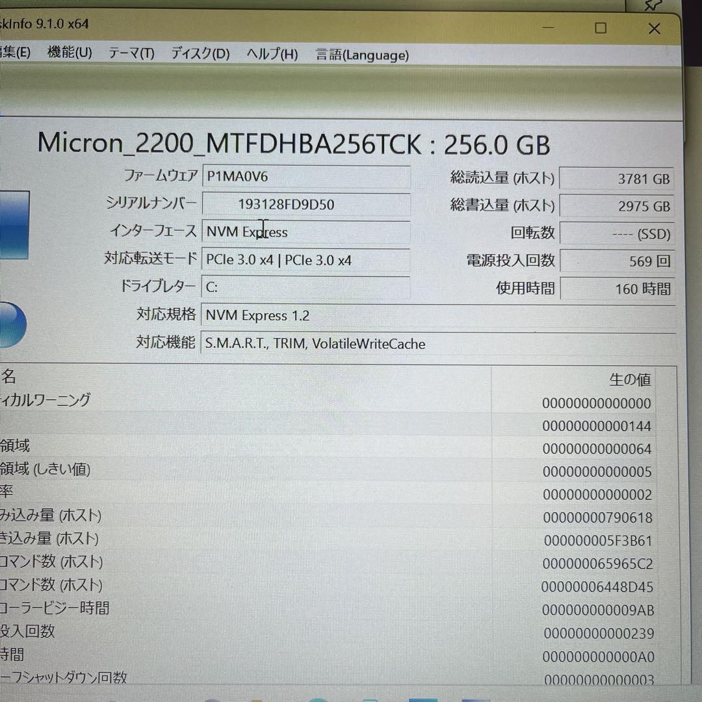Click rotation rate value ---- (SSD)
This screenshot has width=702, height=702.
[616, 234]
